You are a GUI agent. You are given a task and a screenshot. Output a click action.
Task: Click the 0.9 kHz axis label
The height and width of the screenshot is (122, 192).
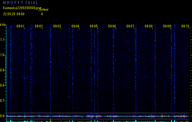click(2, 70)
